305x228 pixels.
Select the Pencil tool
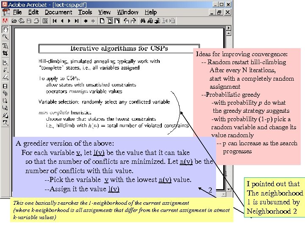click(5, 70)
